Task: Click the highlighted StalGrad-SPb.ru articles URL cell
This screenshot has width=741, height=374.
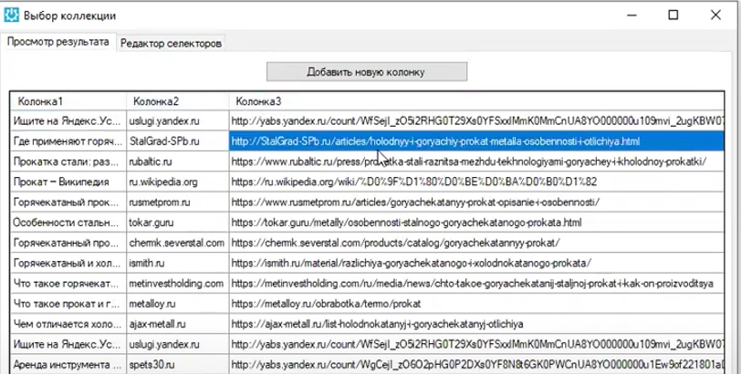Action: coord(476,141)
